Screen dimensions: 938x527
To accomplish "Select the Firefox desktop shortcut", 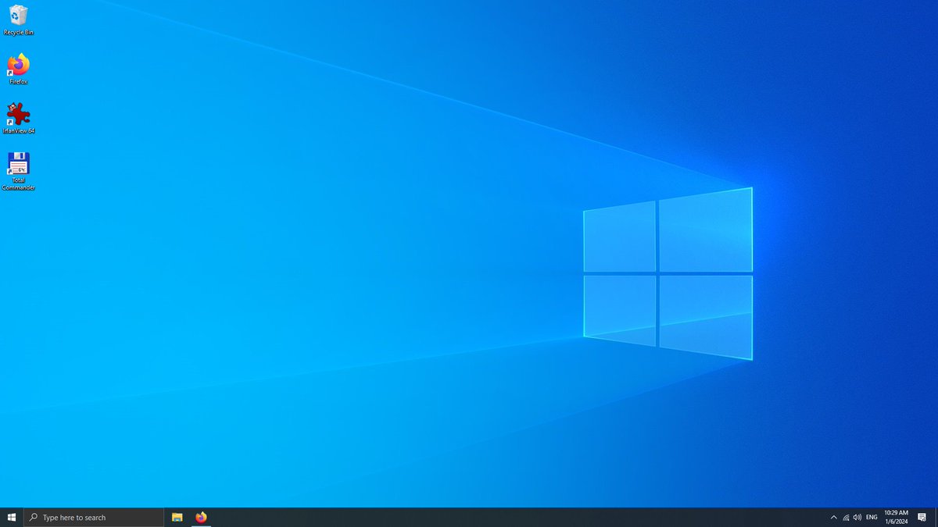I will [x=18, y=69].
